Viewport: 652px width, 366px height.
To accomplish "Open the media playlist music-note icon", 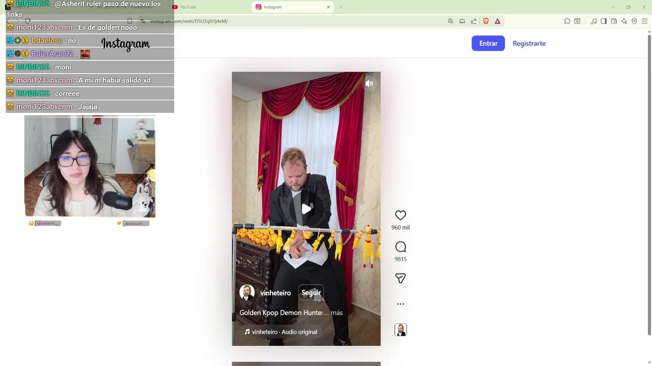I will pos(593,21).
